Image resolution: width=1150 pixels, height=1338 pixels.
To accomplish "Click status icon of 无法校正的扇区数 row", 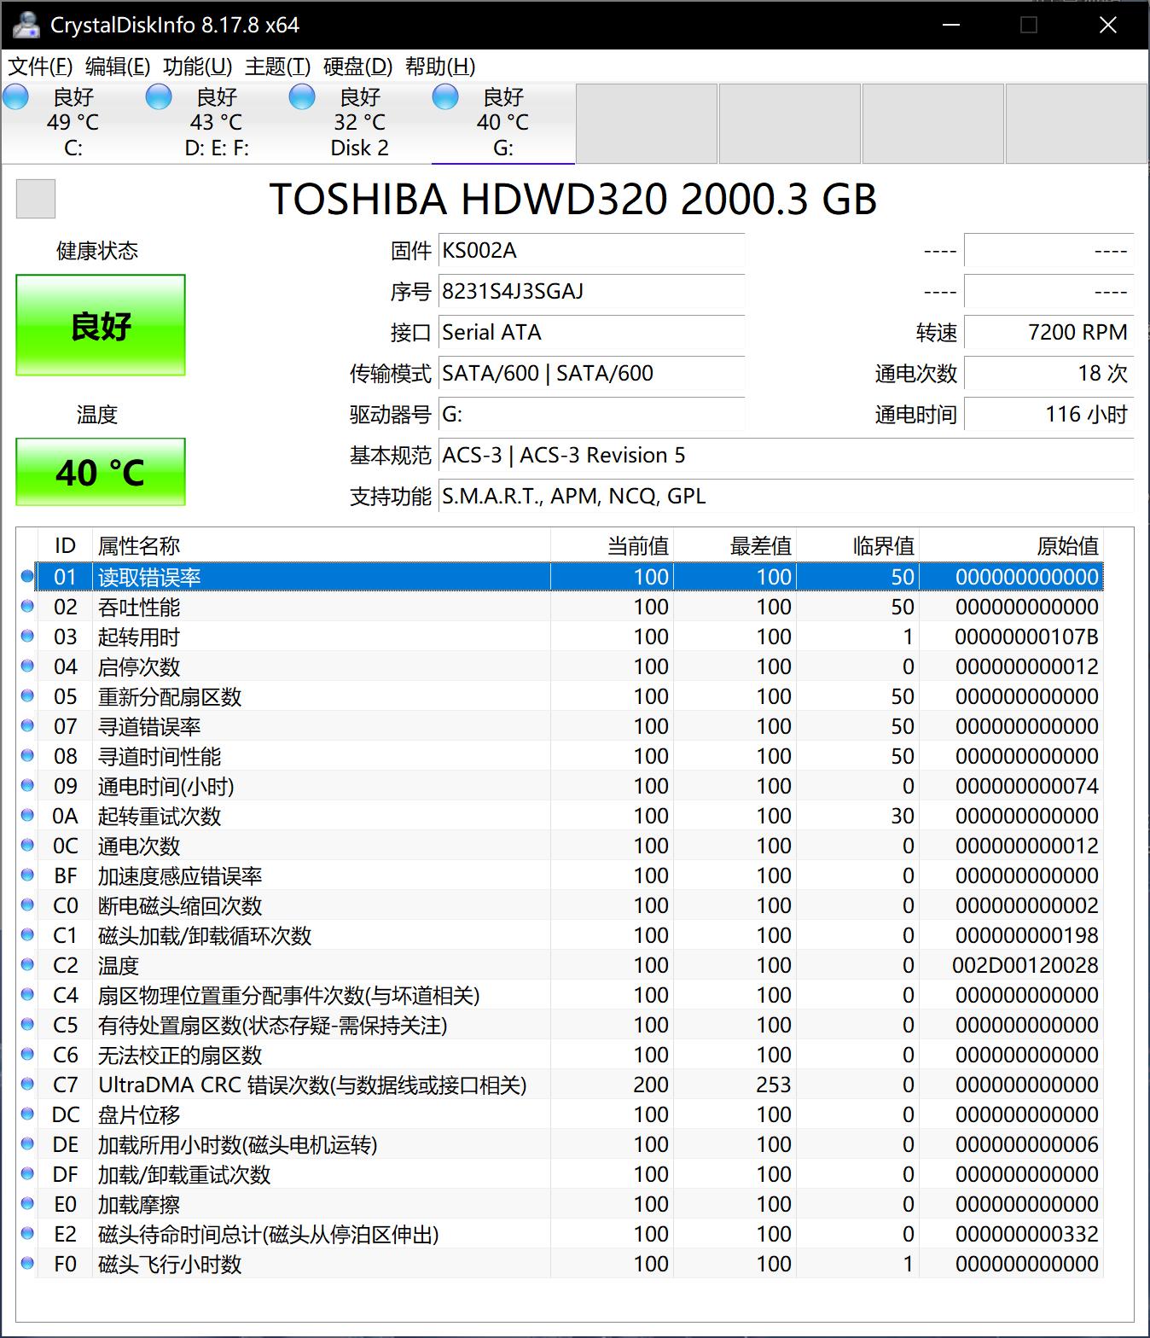I will click(x=27, y=1055).
